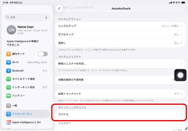The image size is (188, 131).
Task: Open デバイス under ポインティングデバイス
Action: tap(119, 115)
